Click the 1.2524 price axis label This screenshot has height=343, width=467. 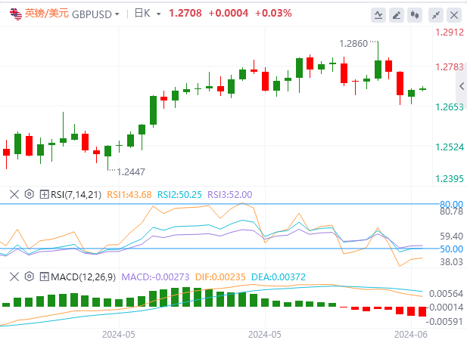(x=450, y=147)
